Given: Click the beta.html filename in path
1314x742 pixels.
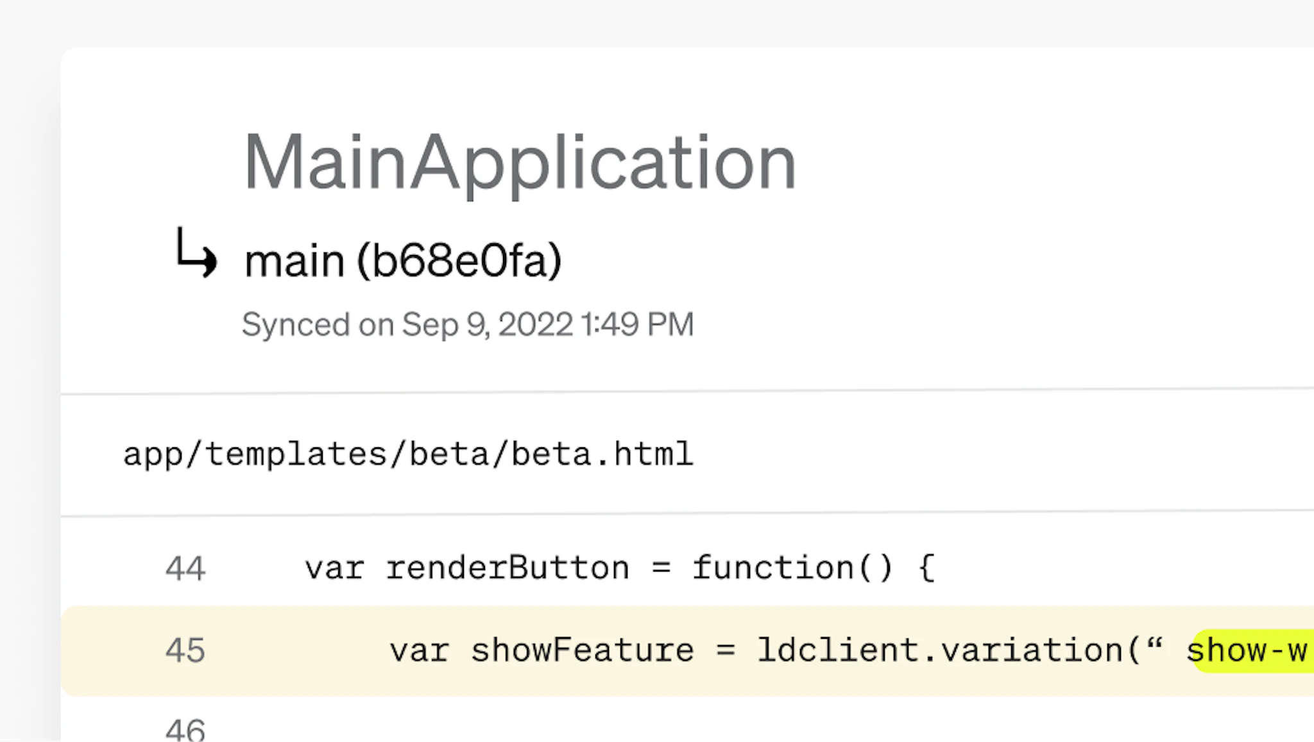Looking at the screenshot, I should tap(602, 454).
